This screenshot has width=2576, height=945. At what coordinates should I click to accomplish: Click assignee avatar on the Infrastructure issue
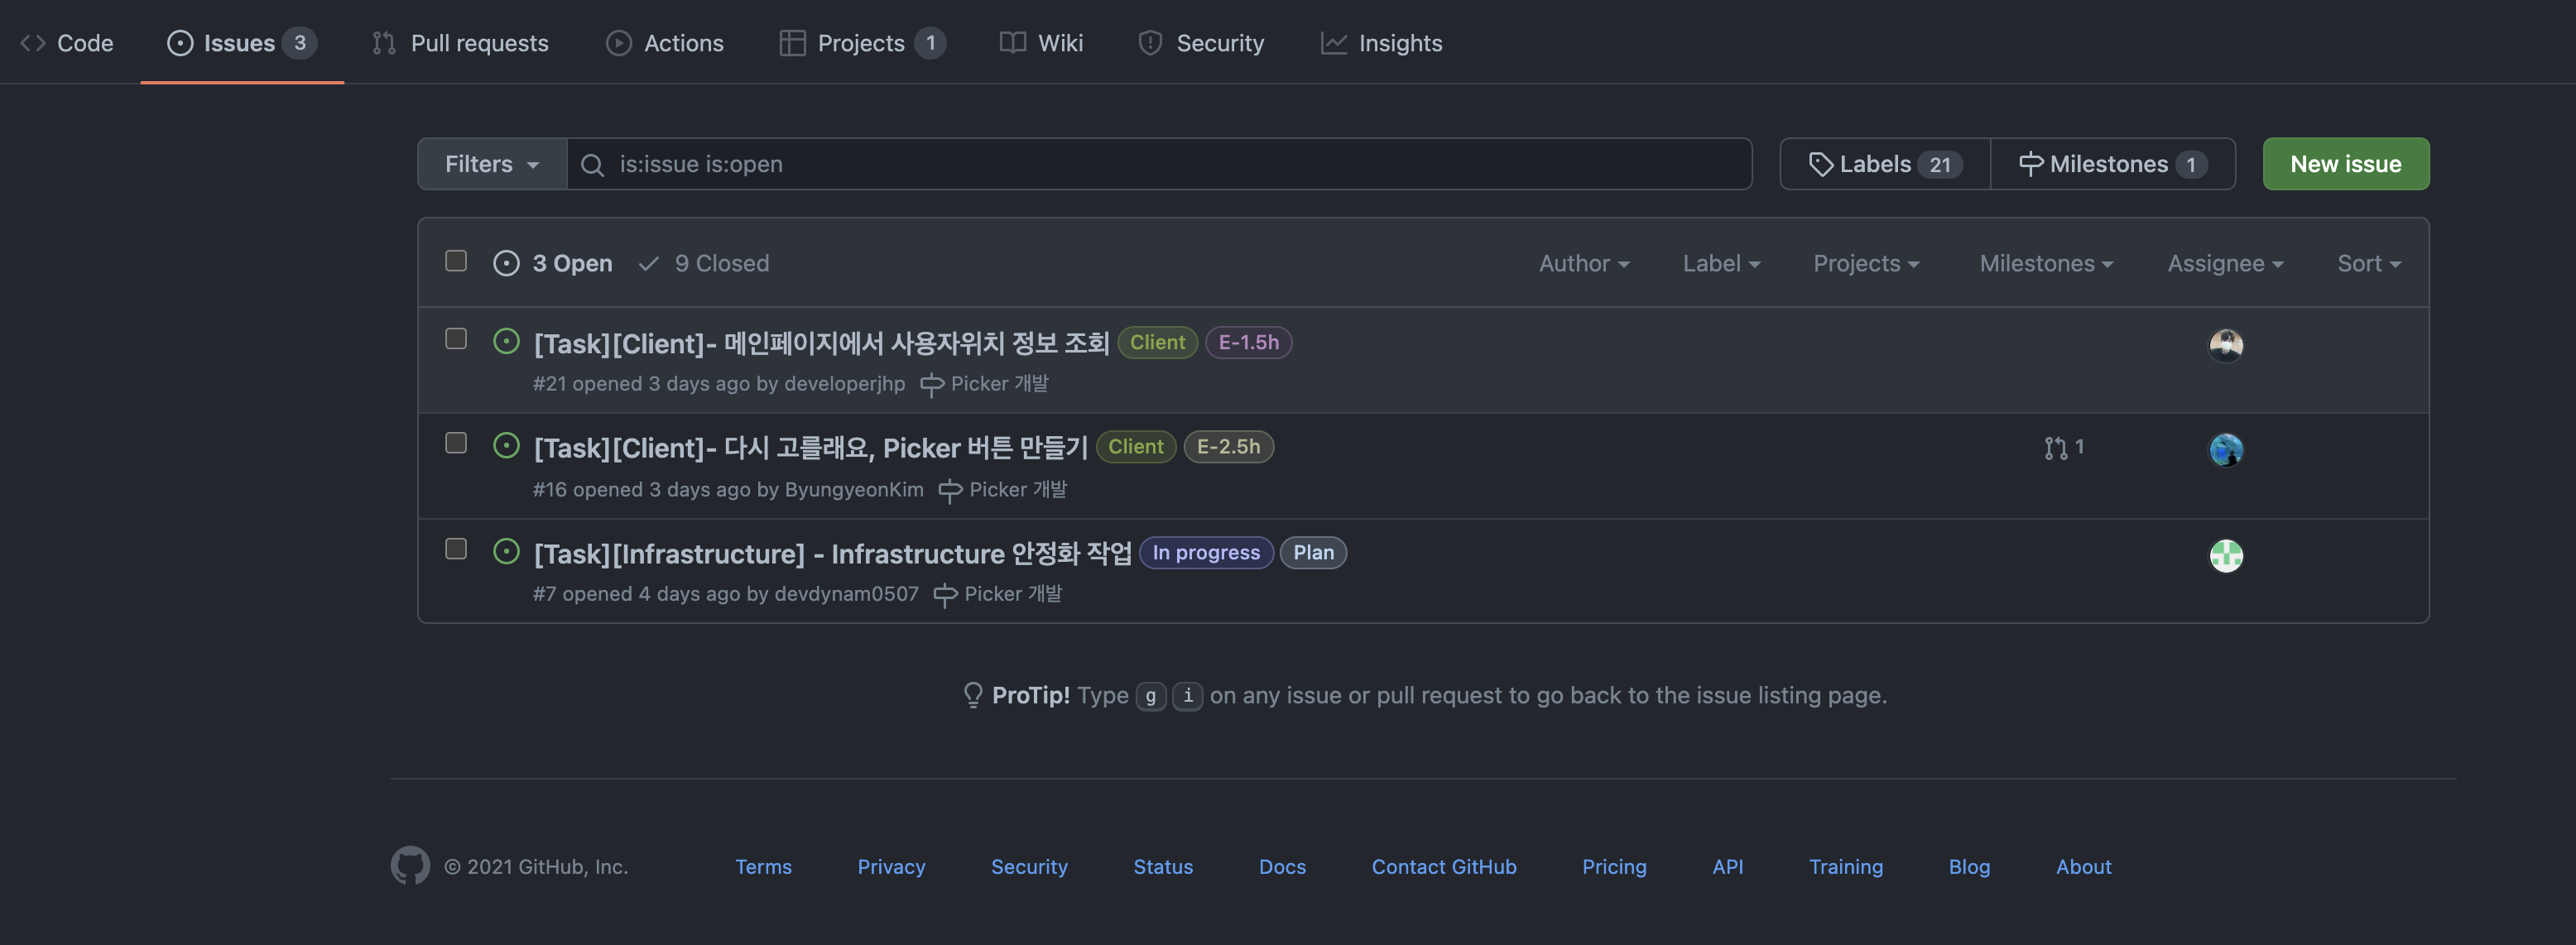pos(2225,555)
